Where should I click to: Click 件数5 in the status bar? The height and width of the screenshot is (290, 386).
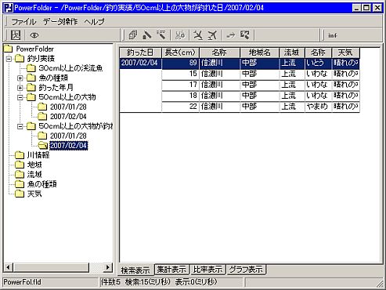[110, 282]
